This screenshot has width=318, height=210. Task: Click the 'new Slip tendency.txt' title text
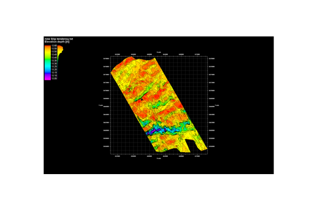pos(59,39)
